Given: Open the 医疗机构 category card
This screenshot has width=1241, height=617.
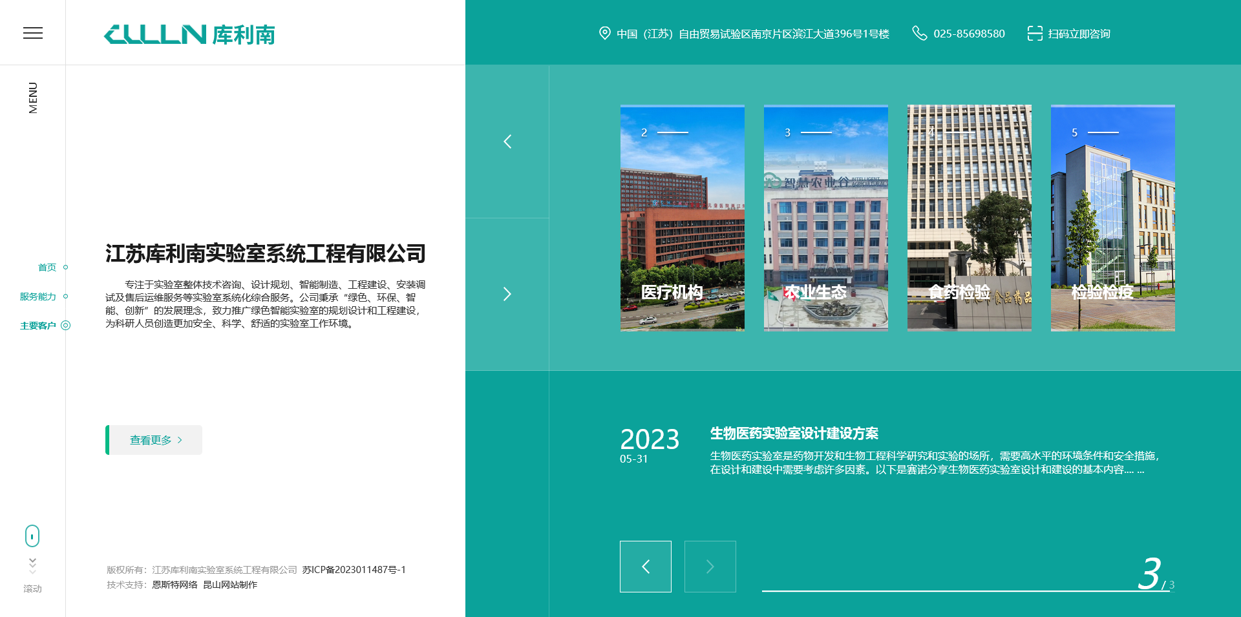Looking at the screenshot, I should coord(682,218).
